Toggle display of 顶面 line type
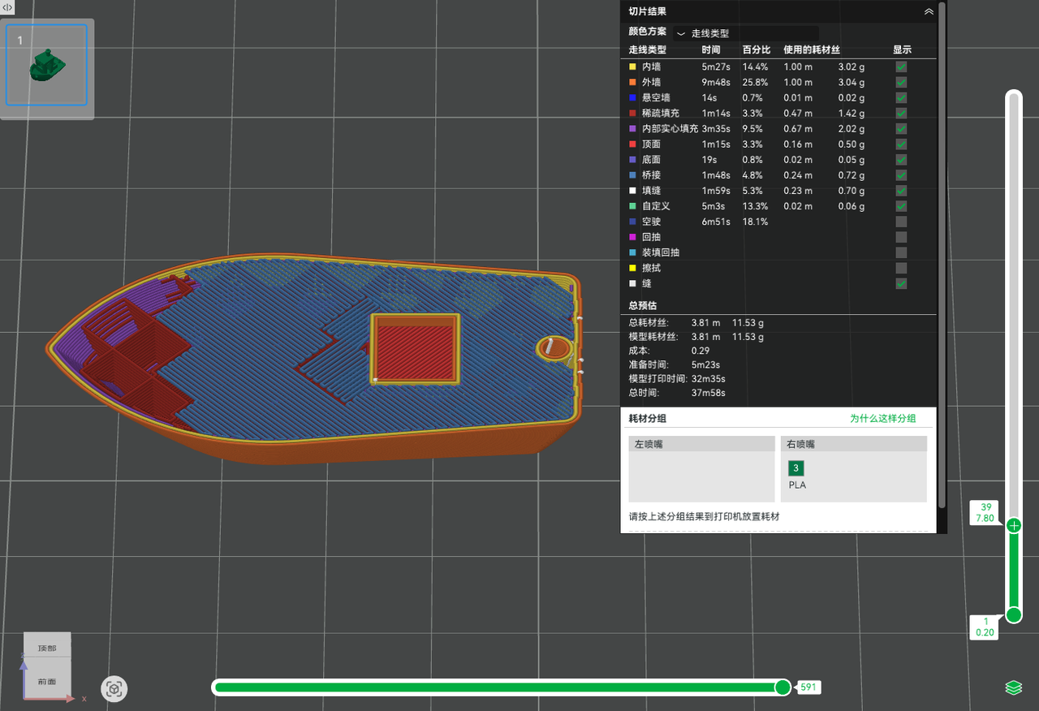 pos(901,144)
